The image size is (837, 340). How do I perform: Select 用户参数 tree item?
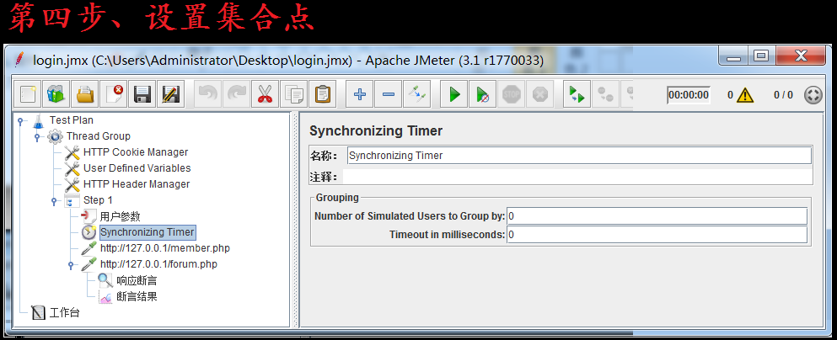click(x=120, y=215)
